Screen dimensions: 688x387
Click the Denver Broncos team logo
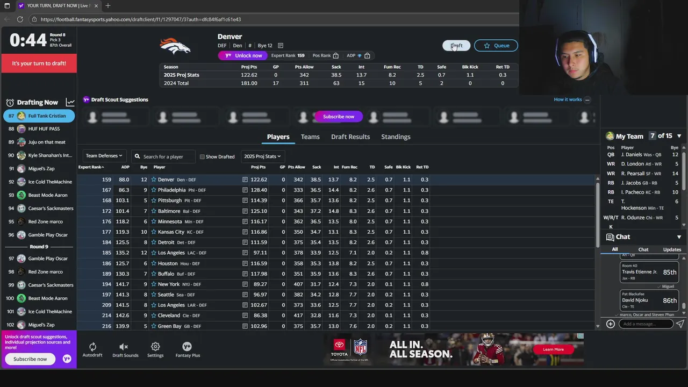pos(175,47)
